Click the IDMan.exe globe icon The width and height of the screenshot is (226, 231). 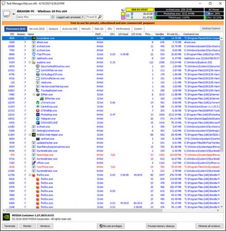pos(38,94)
